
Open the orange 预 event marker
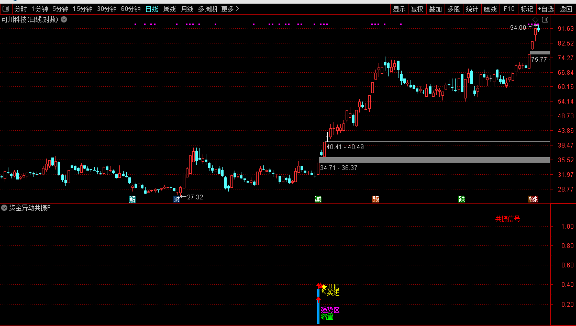(x=375, y=199)
